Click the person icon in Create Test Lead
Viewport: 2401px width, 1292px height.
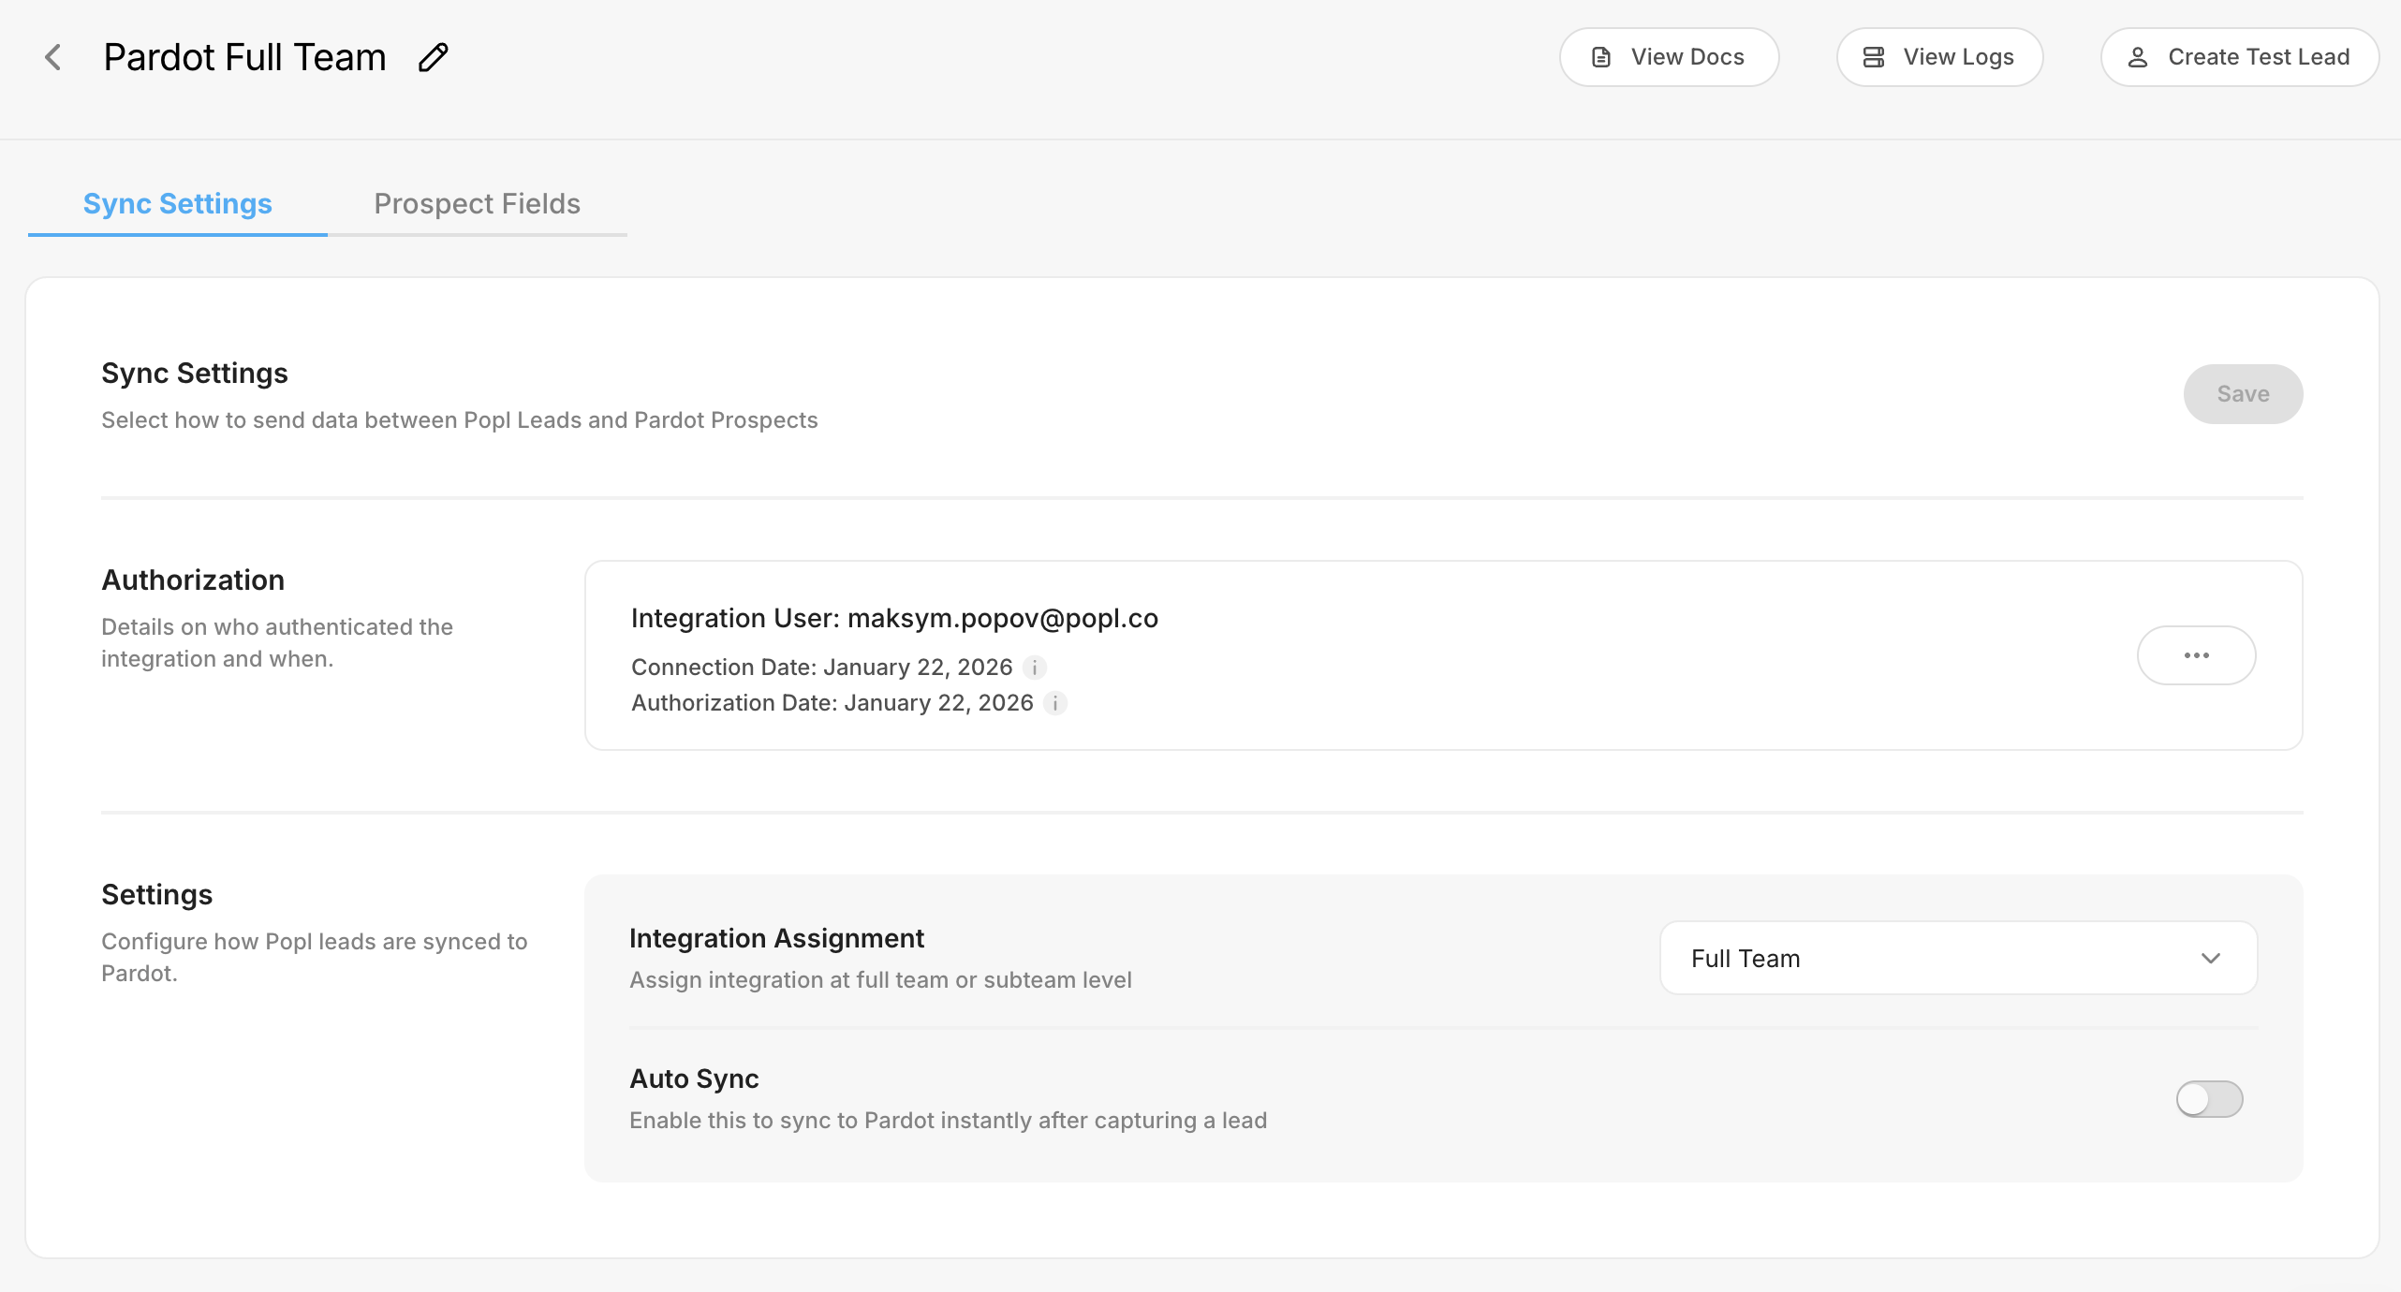[x=2138, y=57]
